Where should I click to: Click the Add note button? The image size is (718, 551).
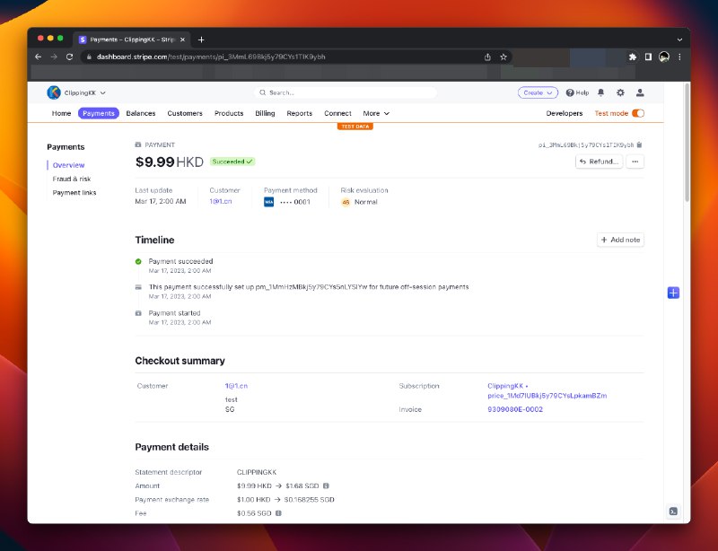(620, 240)
